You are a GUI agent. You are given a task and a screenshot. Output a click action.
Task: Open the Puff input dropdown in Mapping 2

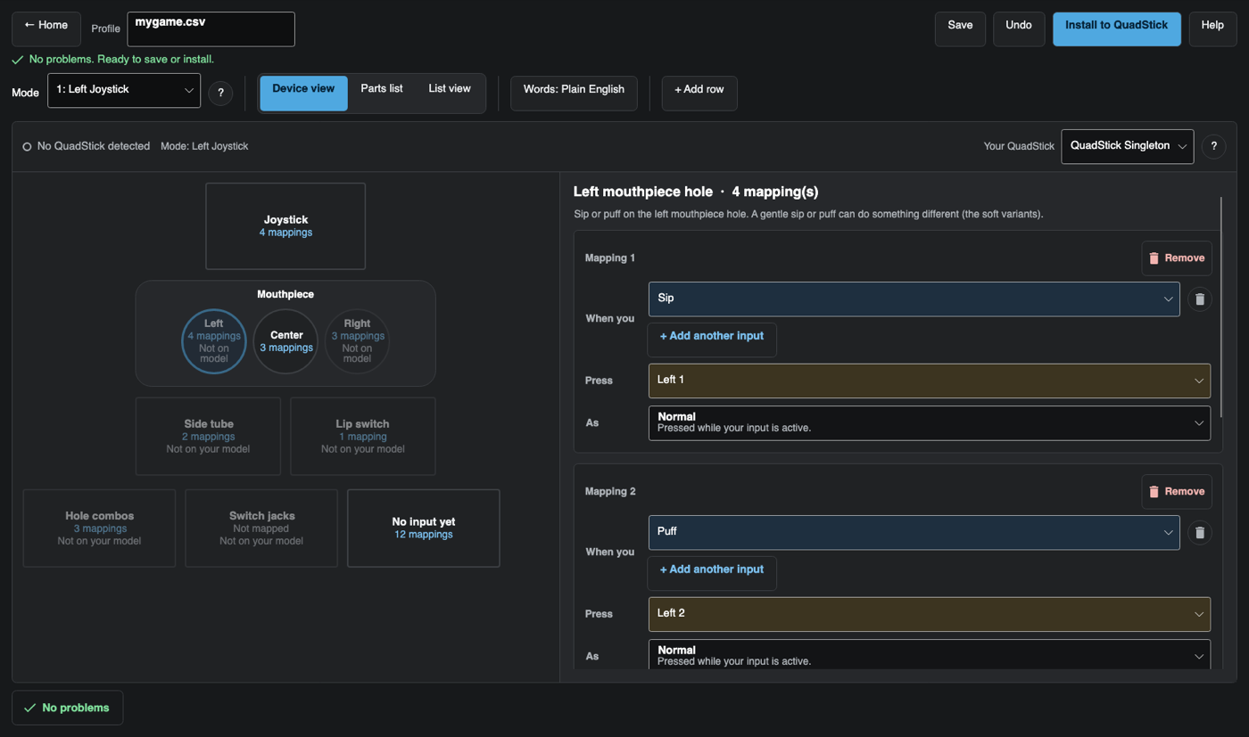[914, 532]
